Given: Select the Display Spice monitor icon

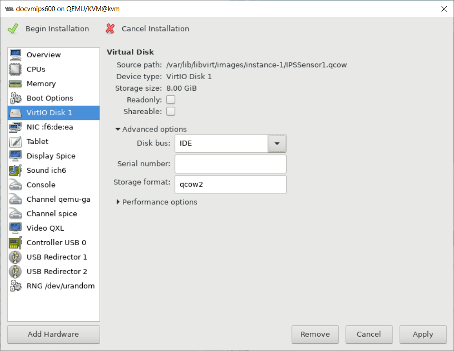Looking at the screenshot, I should [15, 156].
